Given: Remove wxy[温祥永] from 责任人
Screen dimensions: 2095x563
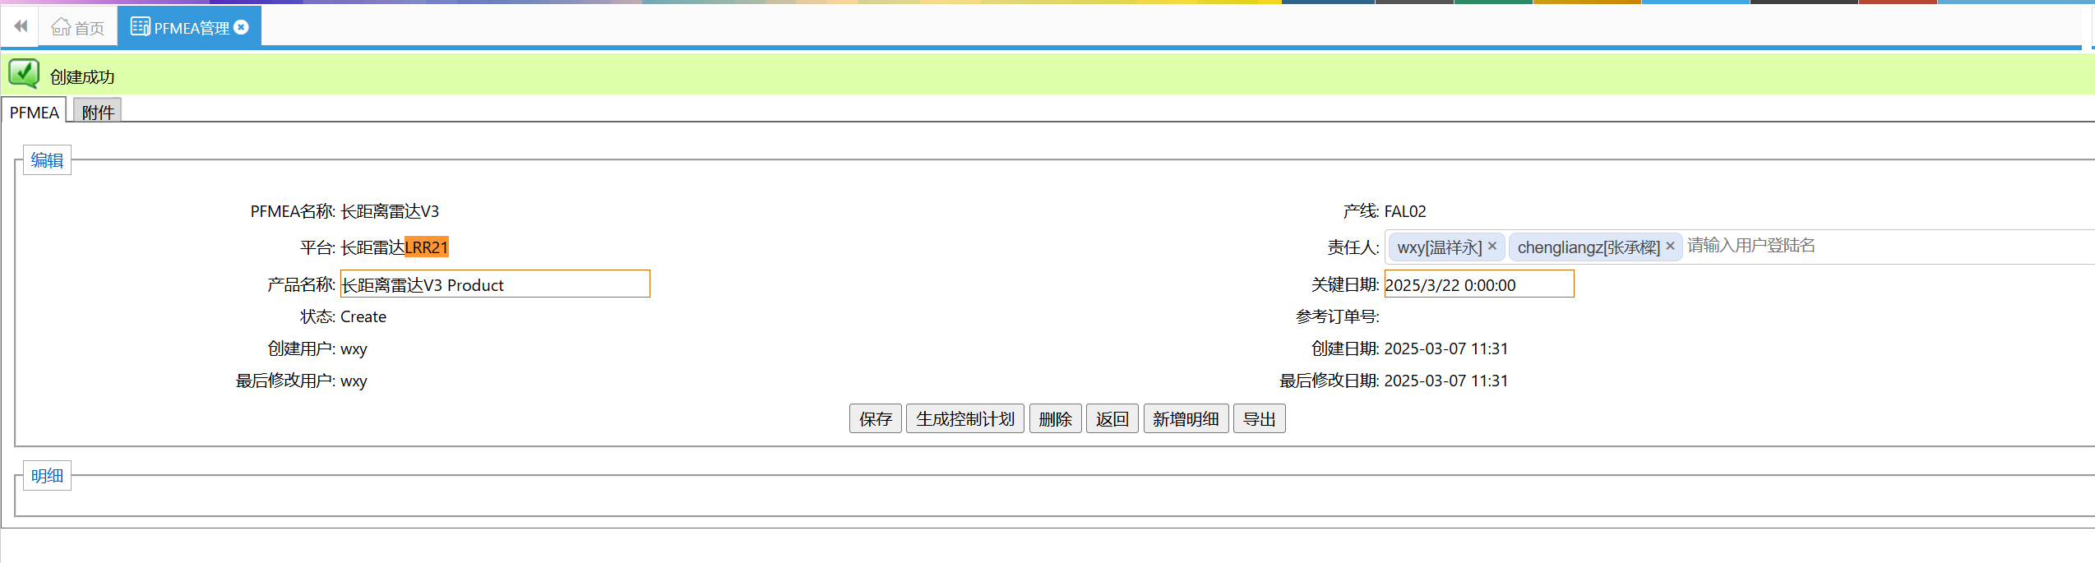Looking at the screenshot, I should click(x=1492, y=246).
